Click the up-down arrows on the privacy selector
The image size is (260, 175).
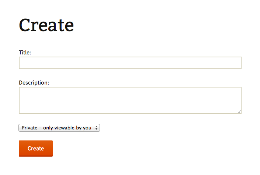pos(96,128)
